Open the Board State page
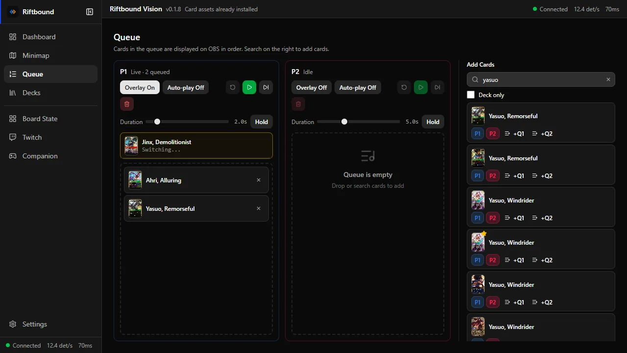 [x=50, y=119]
